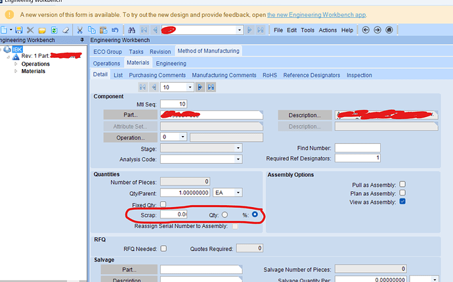This screenshot has height=282, width=453.
Task: Go to last record in main toolbar
Action: pyautogui.click(x=261, y=30)
